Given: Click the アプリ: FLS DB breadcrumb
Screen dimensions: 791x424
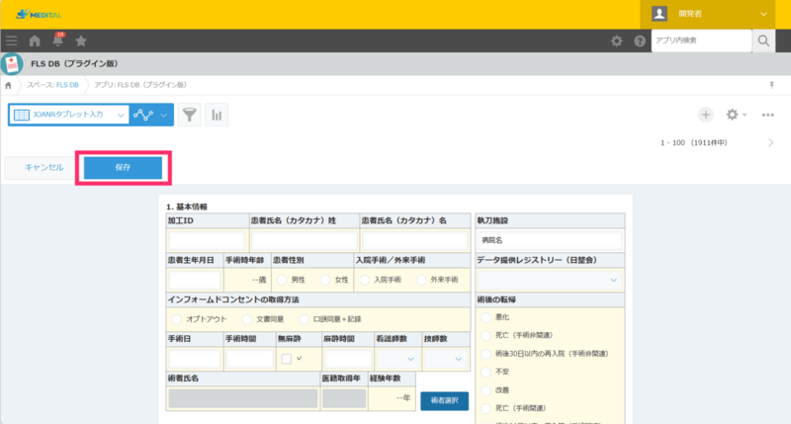Looking at the screenshot, I should pos(140,85).
